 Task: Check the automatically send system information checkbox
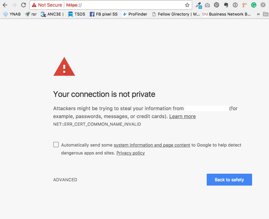point(56,145)
